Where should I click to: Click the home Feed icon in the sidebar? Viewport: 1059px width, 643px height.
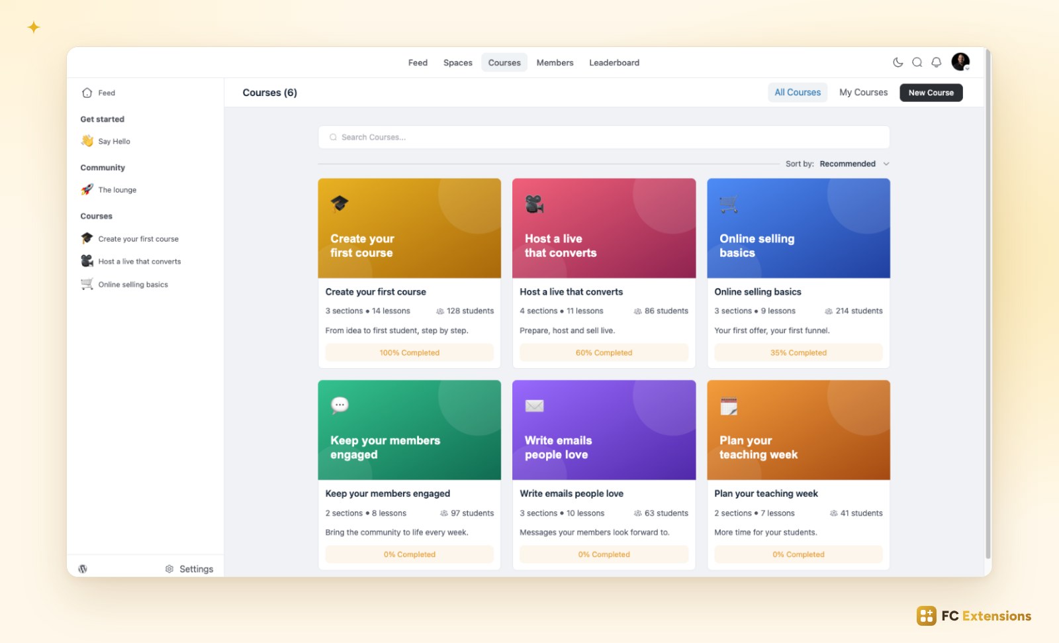coord(87,93)
